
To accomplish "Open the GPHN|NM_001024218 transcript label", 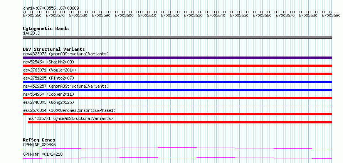I will tap(43, 154).
